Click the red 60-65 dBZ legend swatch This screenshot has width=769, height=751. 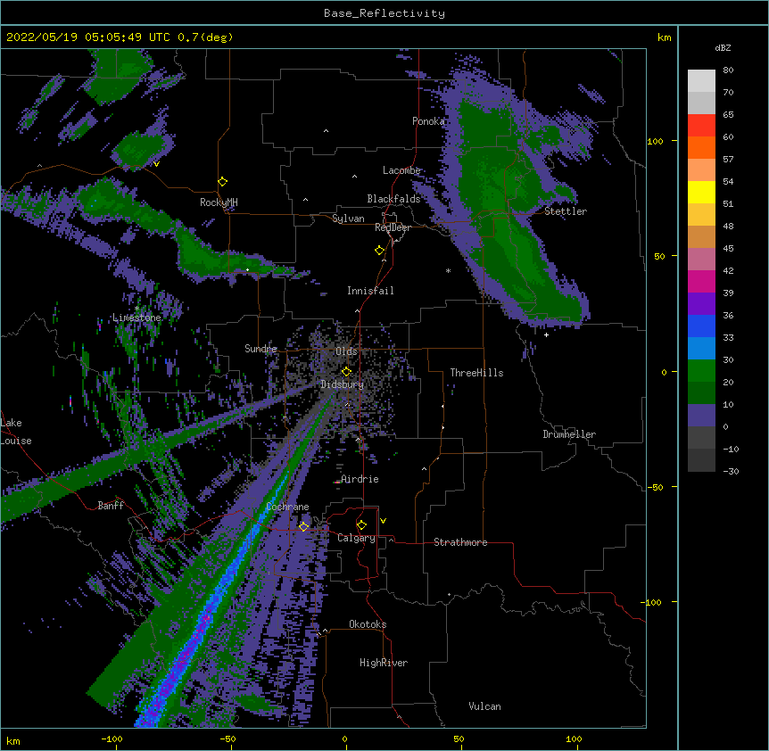701,125
